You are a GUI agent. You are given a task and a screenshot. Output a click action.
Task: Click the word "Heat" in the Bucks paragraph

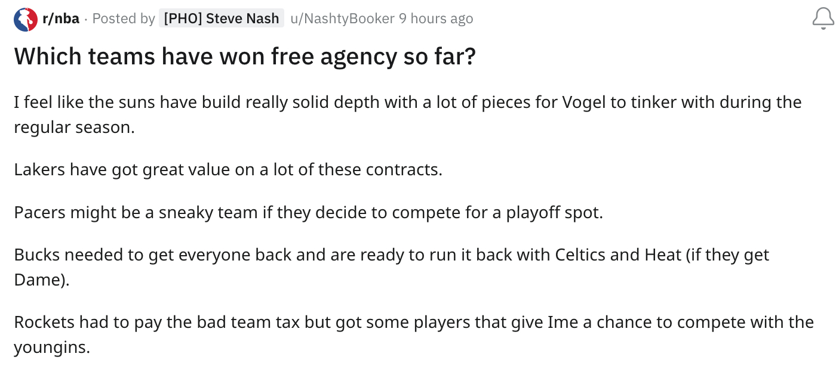pos(663,255)
